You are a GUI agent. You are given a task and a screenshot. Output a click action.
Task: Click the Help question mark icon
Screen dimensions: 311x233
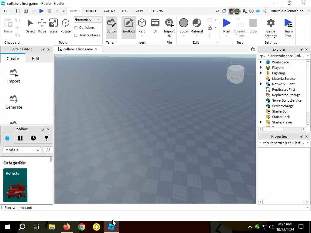(251, 11)
